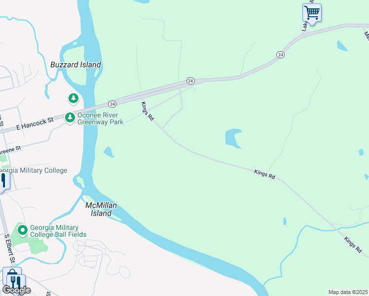Click the restaurant marker near Georgia Military College

tap(3, 182)
